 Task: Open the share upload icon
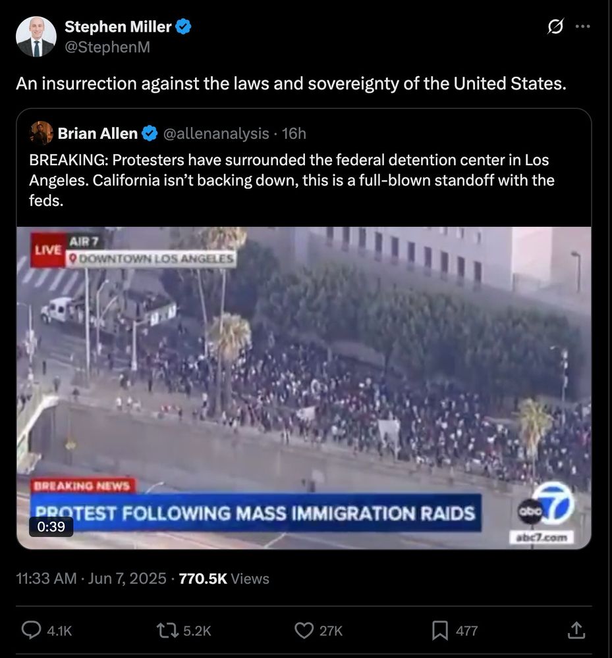click(x=576, y=630)
